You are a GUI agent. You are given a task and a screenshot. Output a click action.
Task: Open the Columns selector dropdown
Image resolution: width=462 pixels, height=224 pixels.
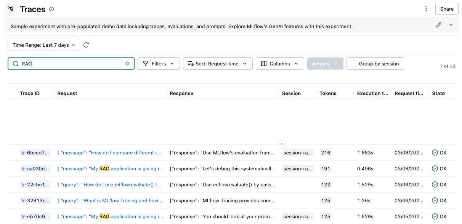(279, 64)
